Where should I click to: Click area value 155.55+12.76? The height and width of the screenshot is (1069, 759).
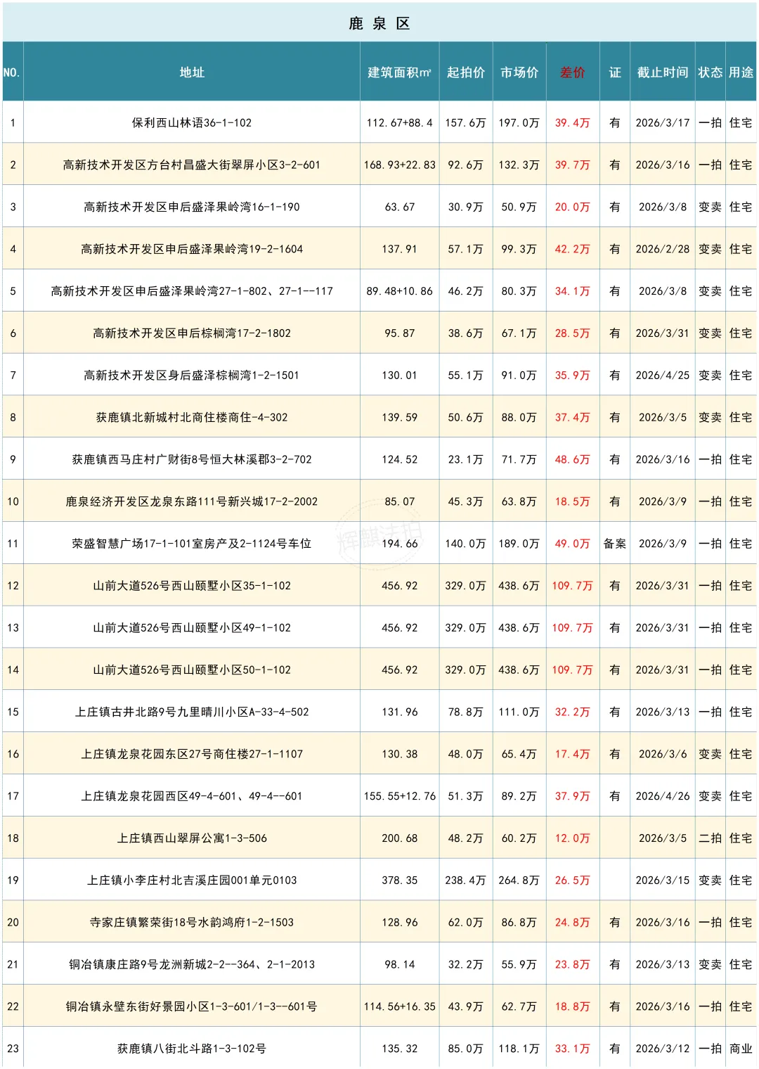(x=400, y=796)
